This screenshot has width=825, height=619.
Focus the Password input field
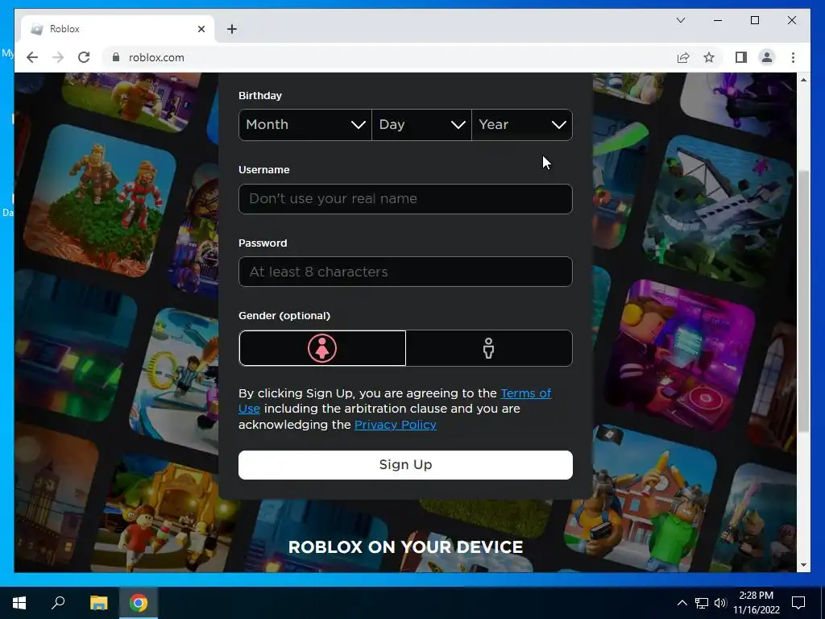405,272
